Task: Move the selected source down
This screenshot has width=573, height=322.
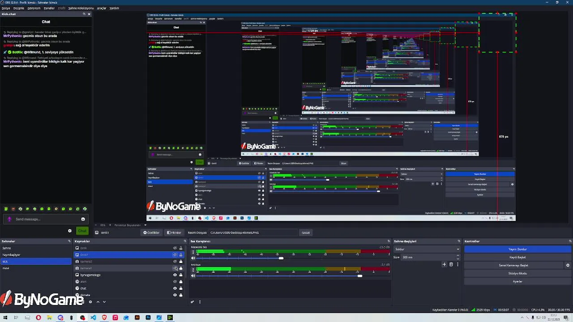Action: (x=104, y=302)
